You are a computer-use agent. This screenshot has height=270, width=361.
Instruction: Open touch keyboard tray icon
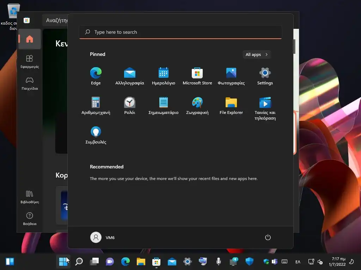pyautogui.click(x=284, y=262)
